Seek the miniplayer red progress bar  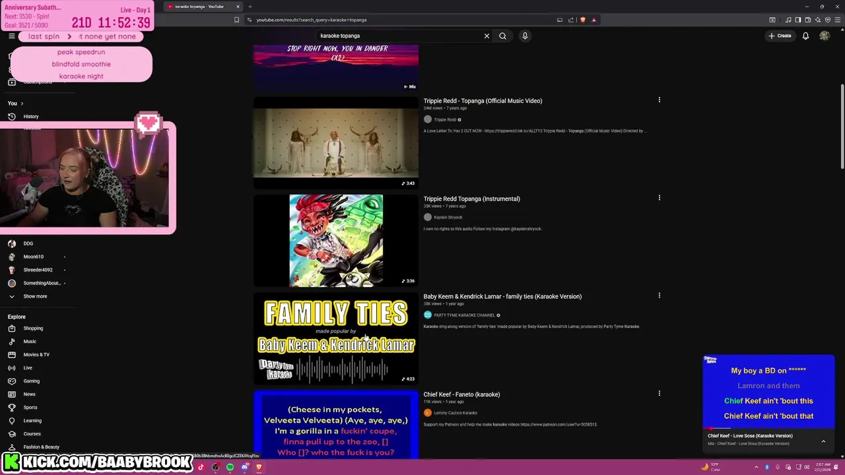click(x=768, y=428)
